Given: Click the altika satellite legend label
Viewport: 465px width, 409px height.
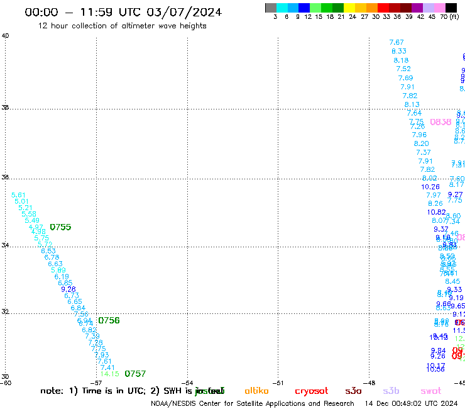Looking at the screenshot, I should (256, 391).
